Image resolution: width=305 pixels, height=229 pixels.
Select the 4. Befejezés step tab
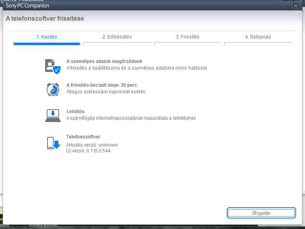point(258,37)
